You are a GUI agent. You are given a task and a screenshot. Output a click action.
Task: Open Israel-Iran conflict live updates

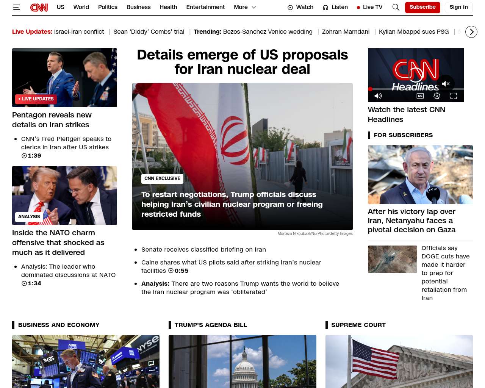click(79, 32)
